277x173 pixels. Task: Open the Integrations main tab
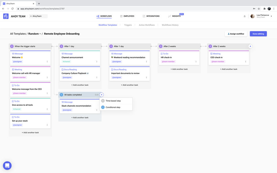[151, 16]
